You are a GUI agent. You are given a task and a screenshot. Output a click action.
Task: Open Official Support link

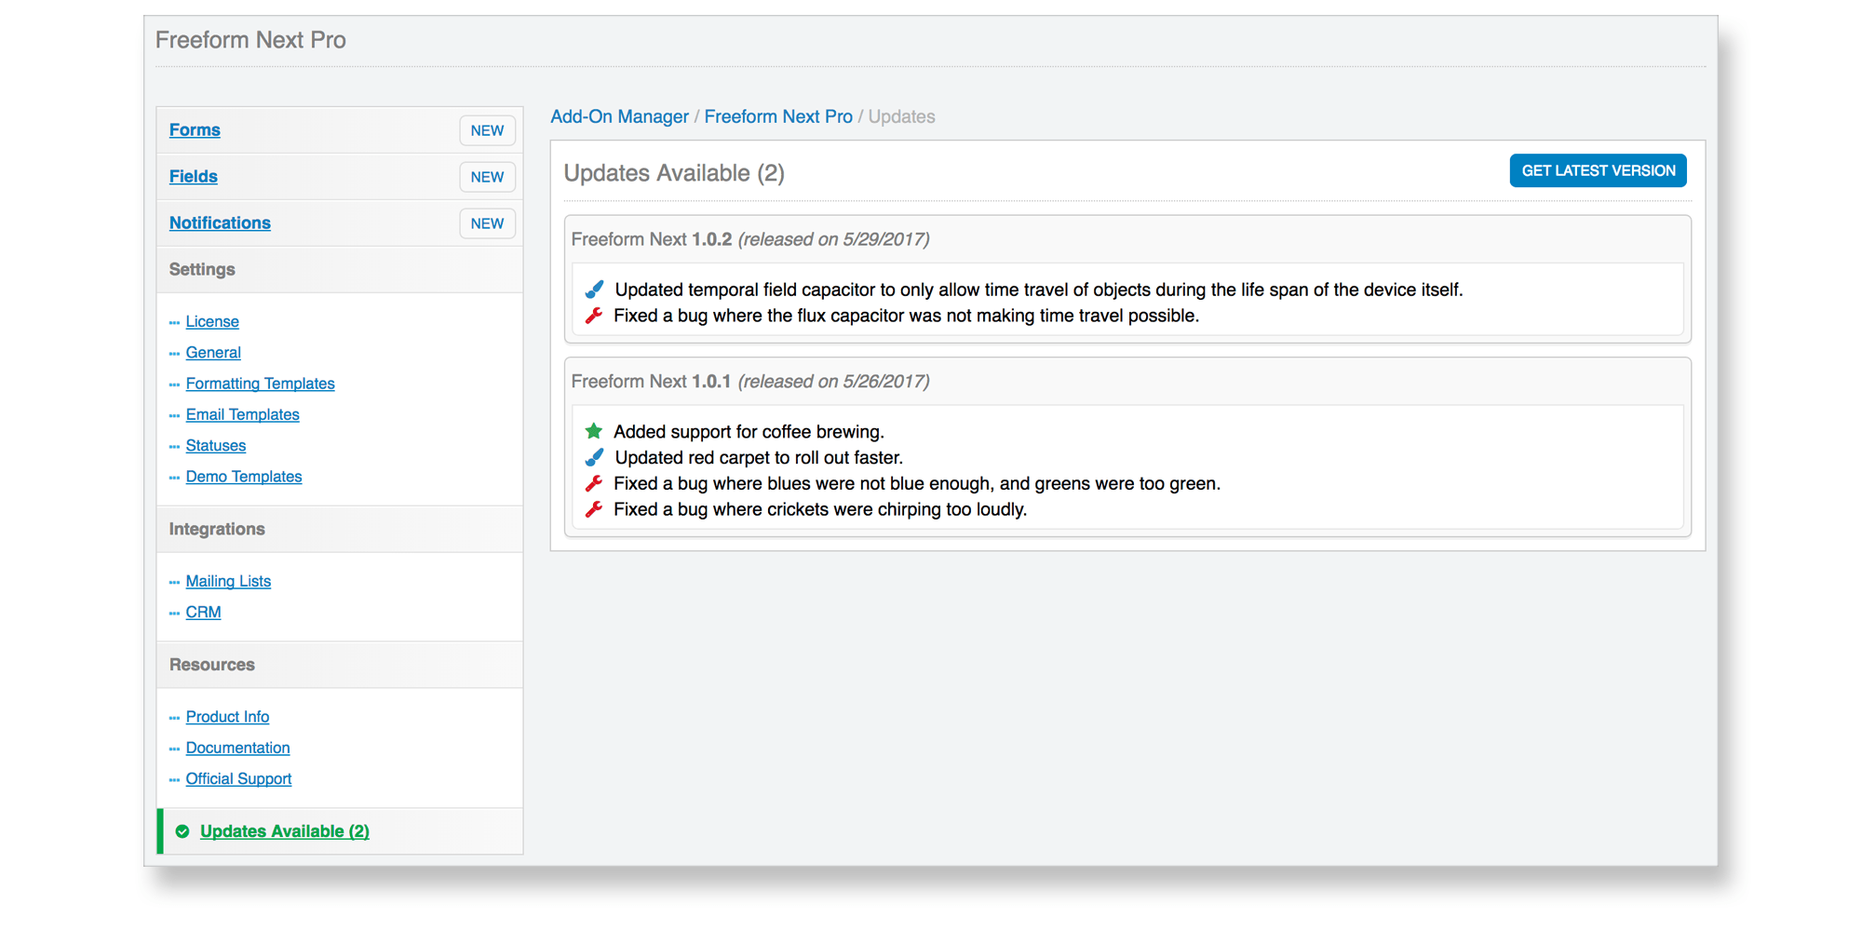[x=238, y=778]
